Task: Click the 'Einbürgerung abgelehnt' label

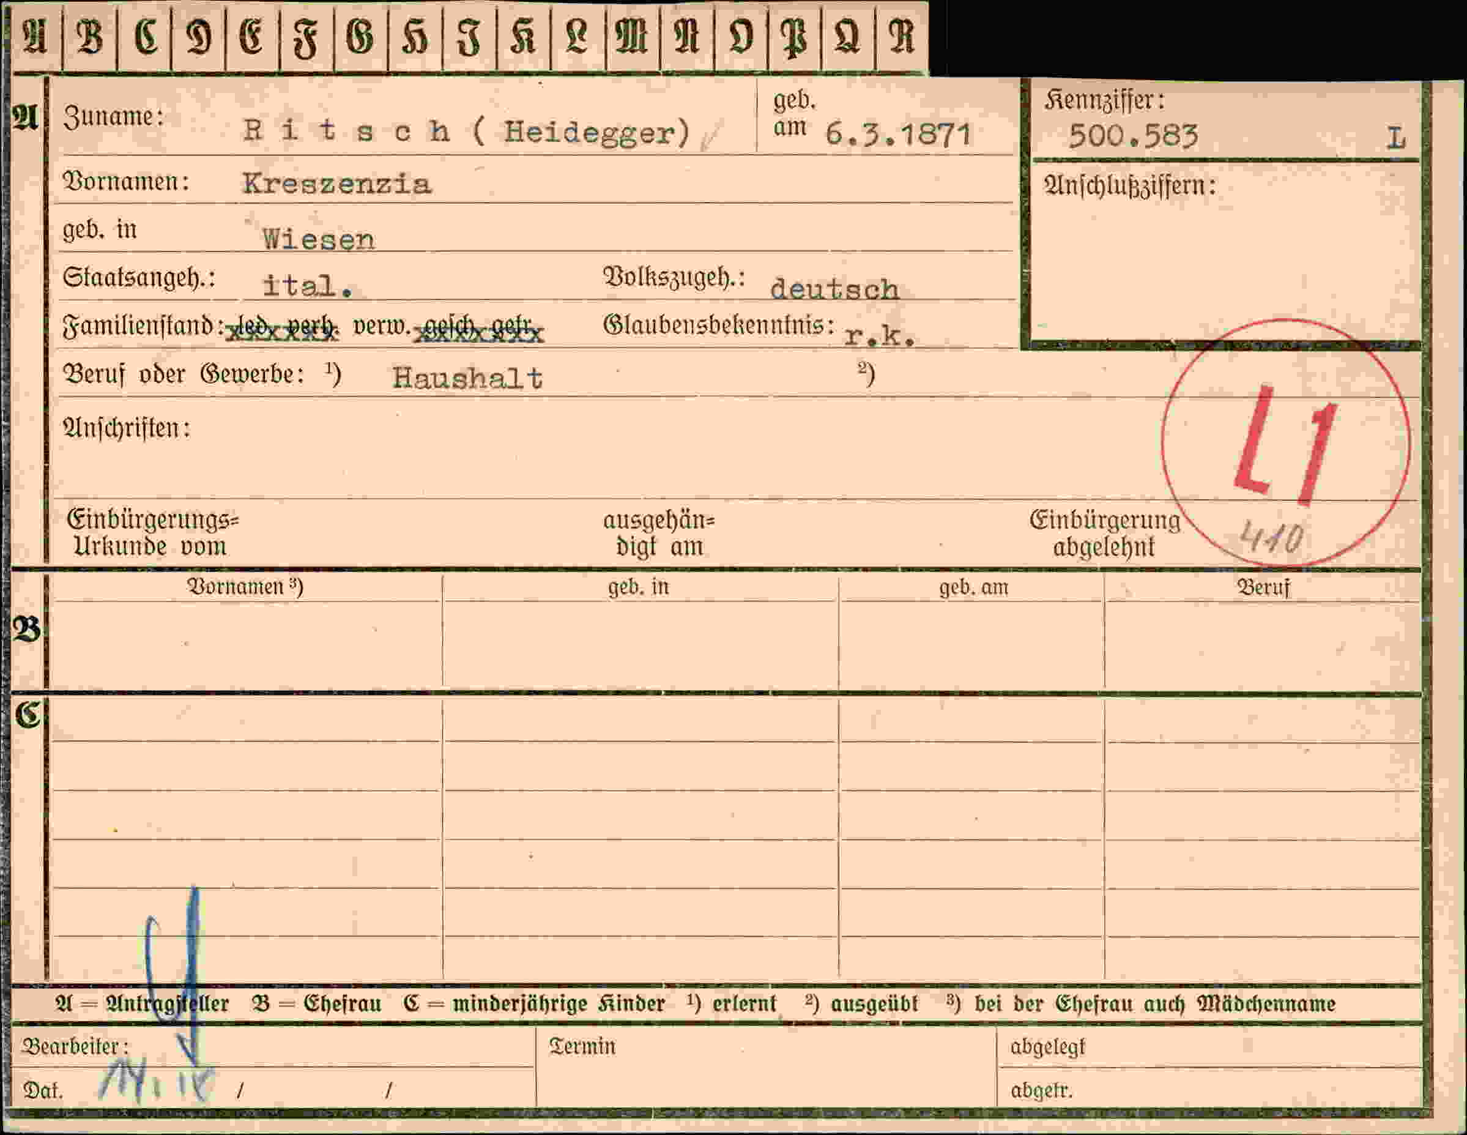Action: 1104,534
